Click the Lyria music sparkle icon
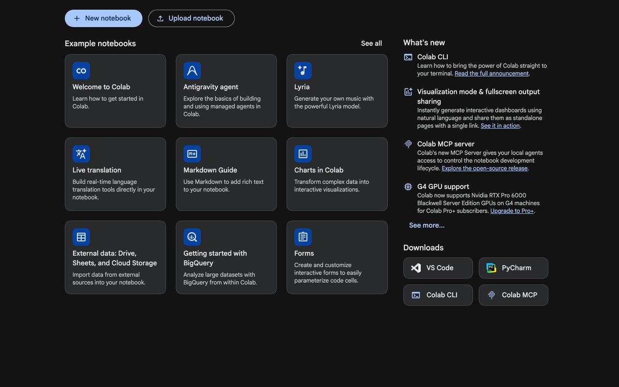Viewport: 619px width, 387px height. pos(303,71)
